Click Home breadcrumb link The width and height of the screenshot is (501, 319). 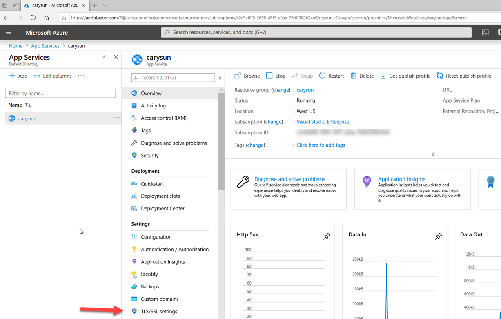[16, 46]
